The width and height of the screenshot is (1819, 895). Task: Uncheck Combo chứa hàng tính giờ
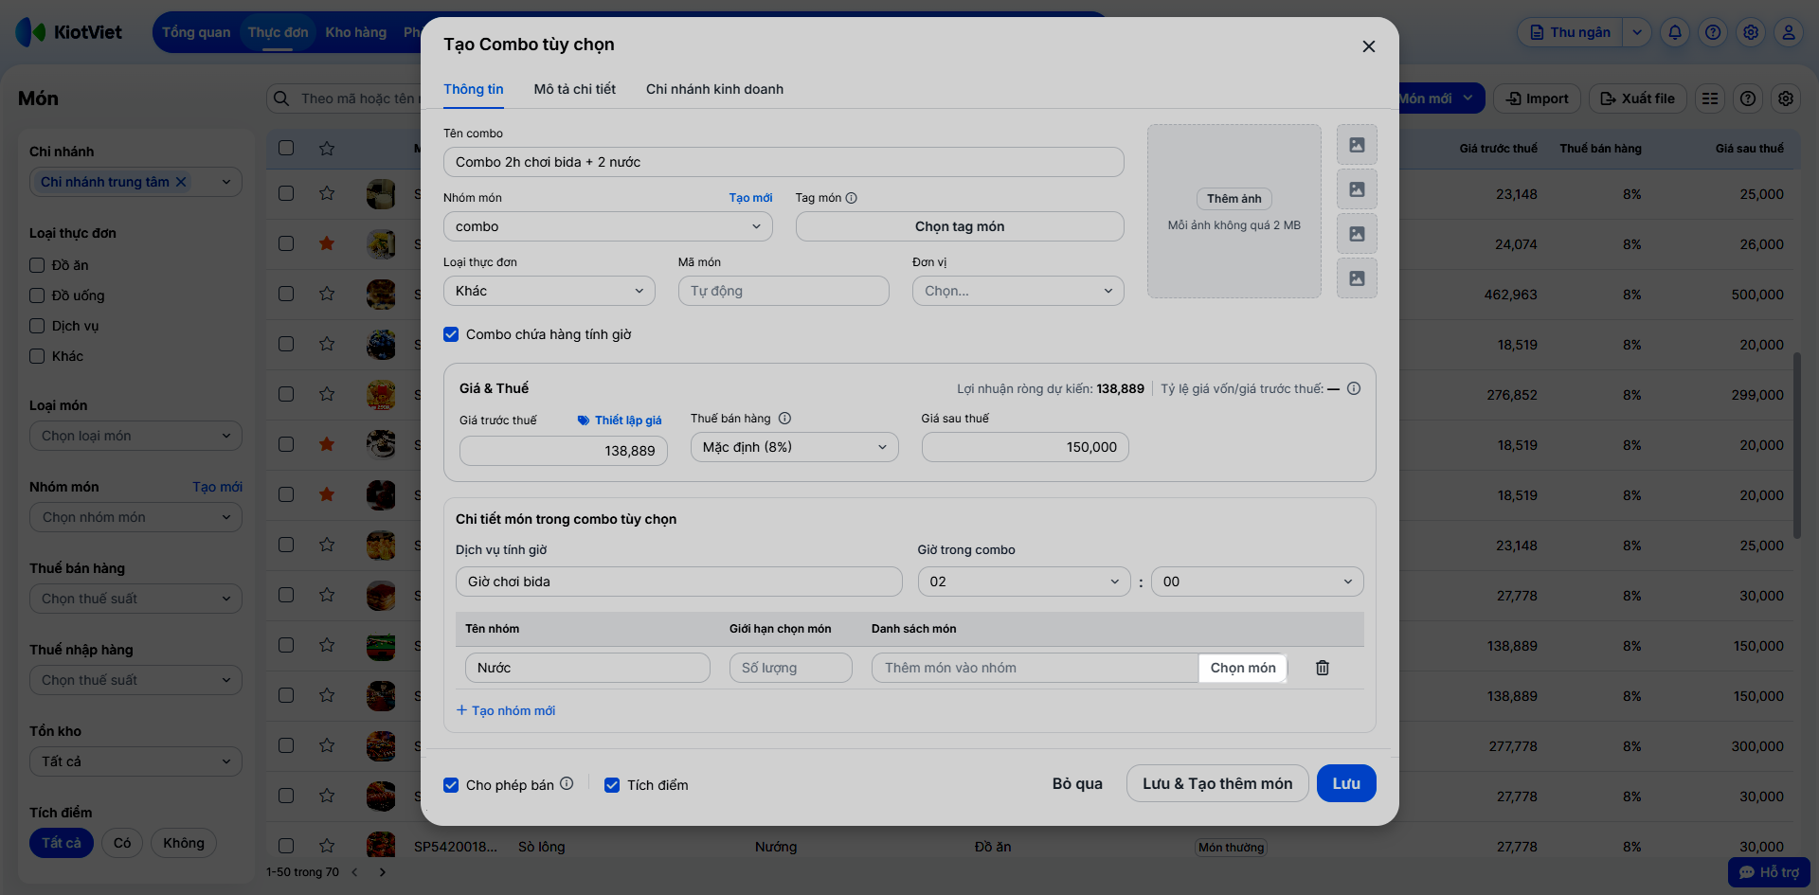(451, 334)
